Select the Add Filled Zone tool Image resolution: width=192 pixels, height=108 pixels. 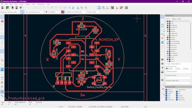pos(162,42)
